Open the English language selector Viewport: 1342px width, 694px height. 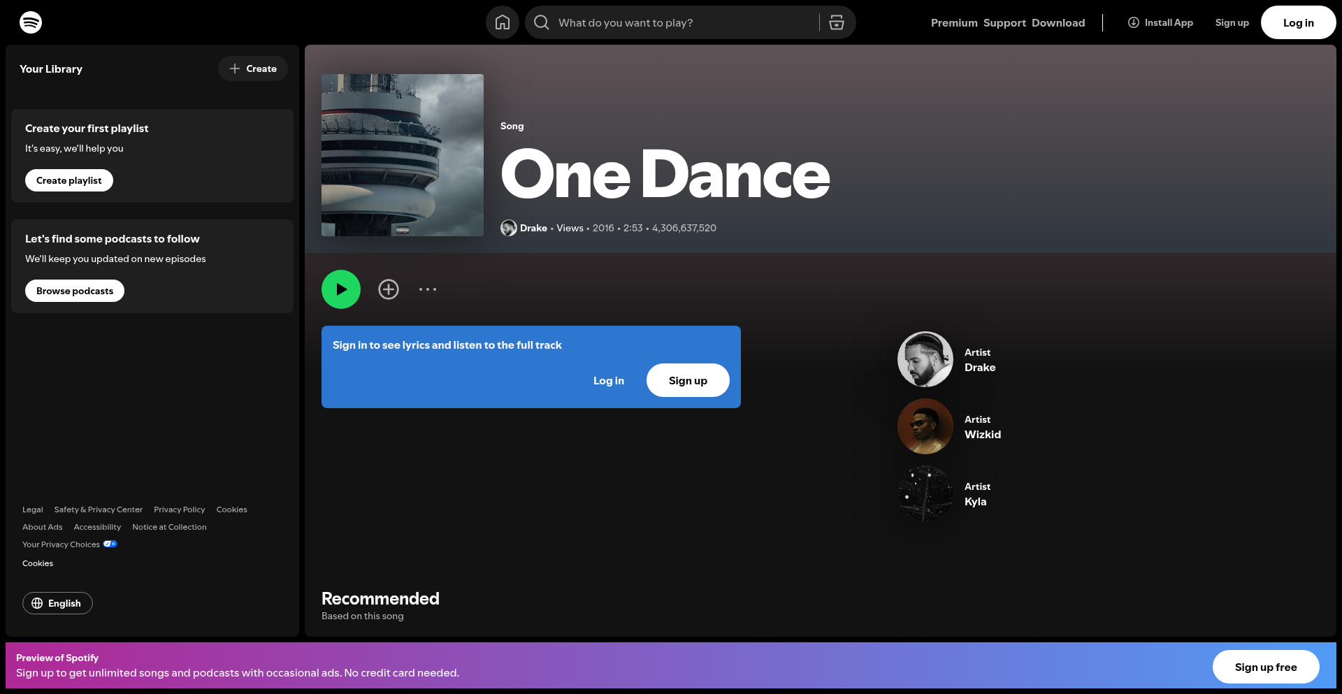pos(57,603)
